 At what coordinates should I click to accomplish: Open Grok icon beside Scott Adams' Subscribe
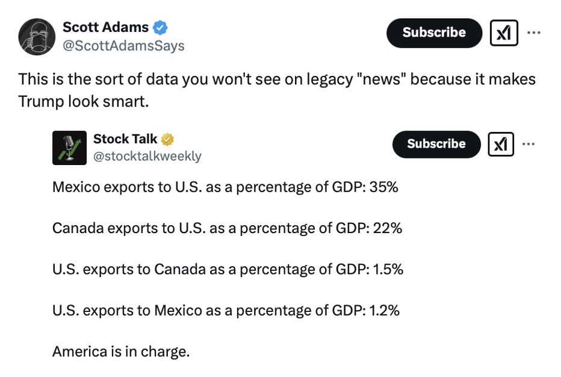tap(505, 33)
